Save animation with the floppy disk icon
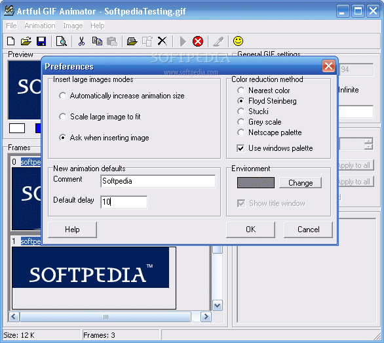This screenshot has width=384, height=343. [41, 41]
